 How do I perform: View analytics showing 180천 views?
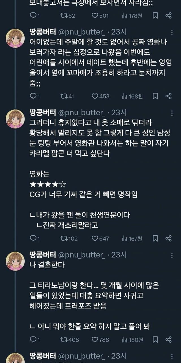pyautogui.click(x=132, y=339)
